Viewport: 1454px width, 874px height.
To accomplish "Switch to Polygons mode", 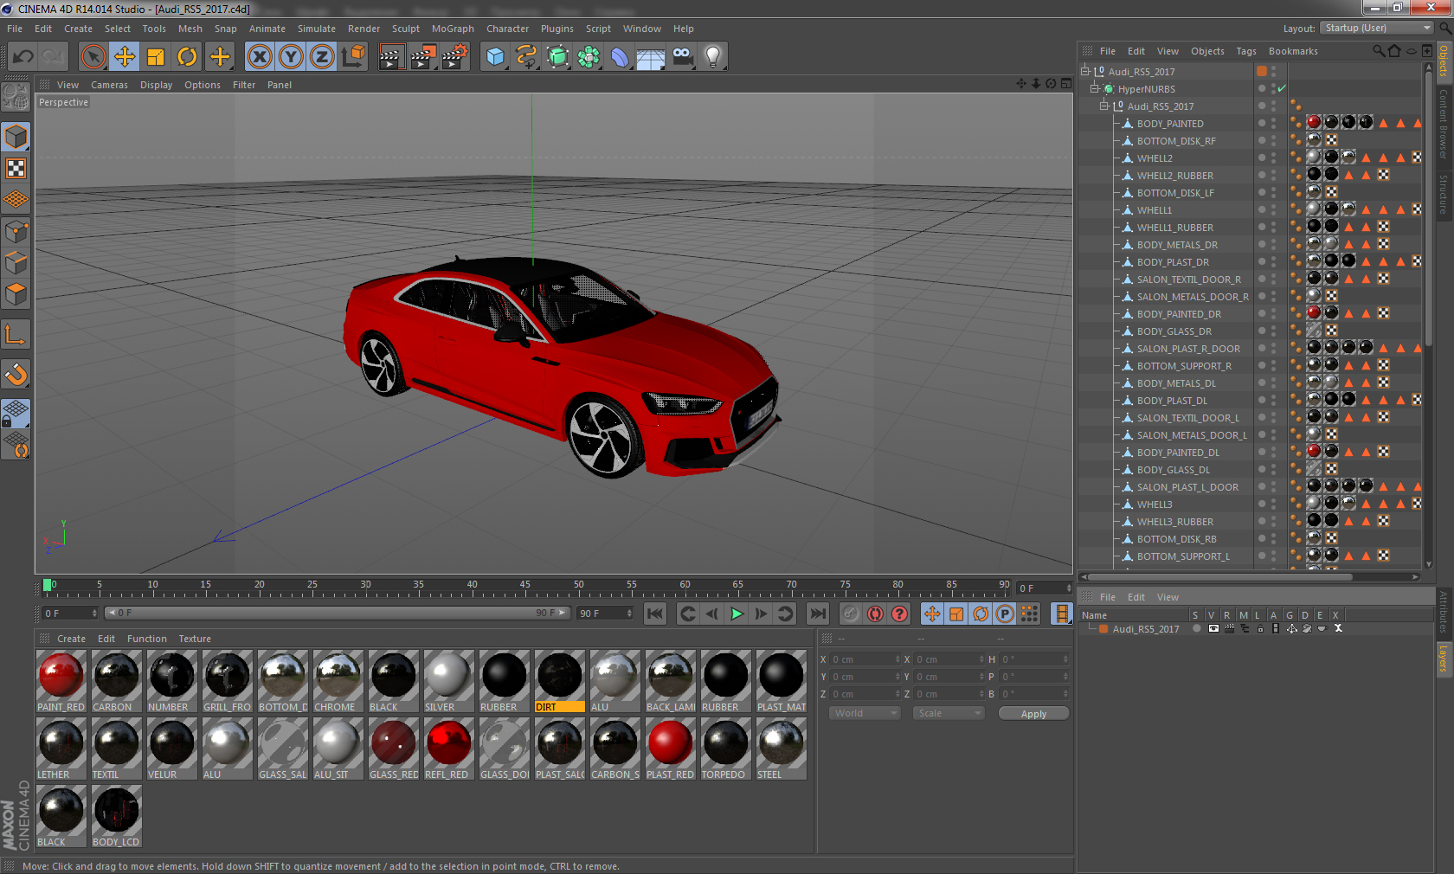I will (16, 294).
